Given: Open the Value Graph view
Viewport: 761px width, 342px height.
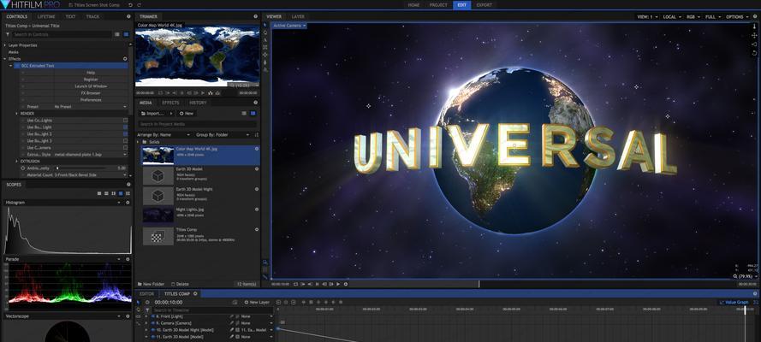Looking at the screenshot, I should tap(734, 303).
